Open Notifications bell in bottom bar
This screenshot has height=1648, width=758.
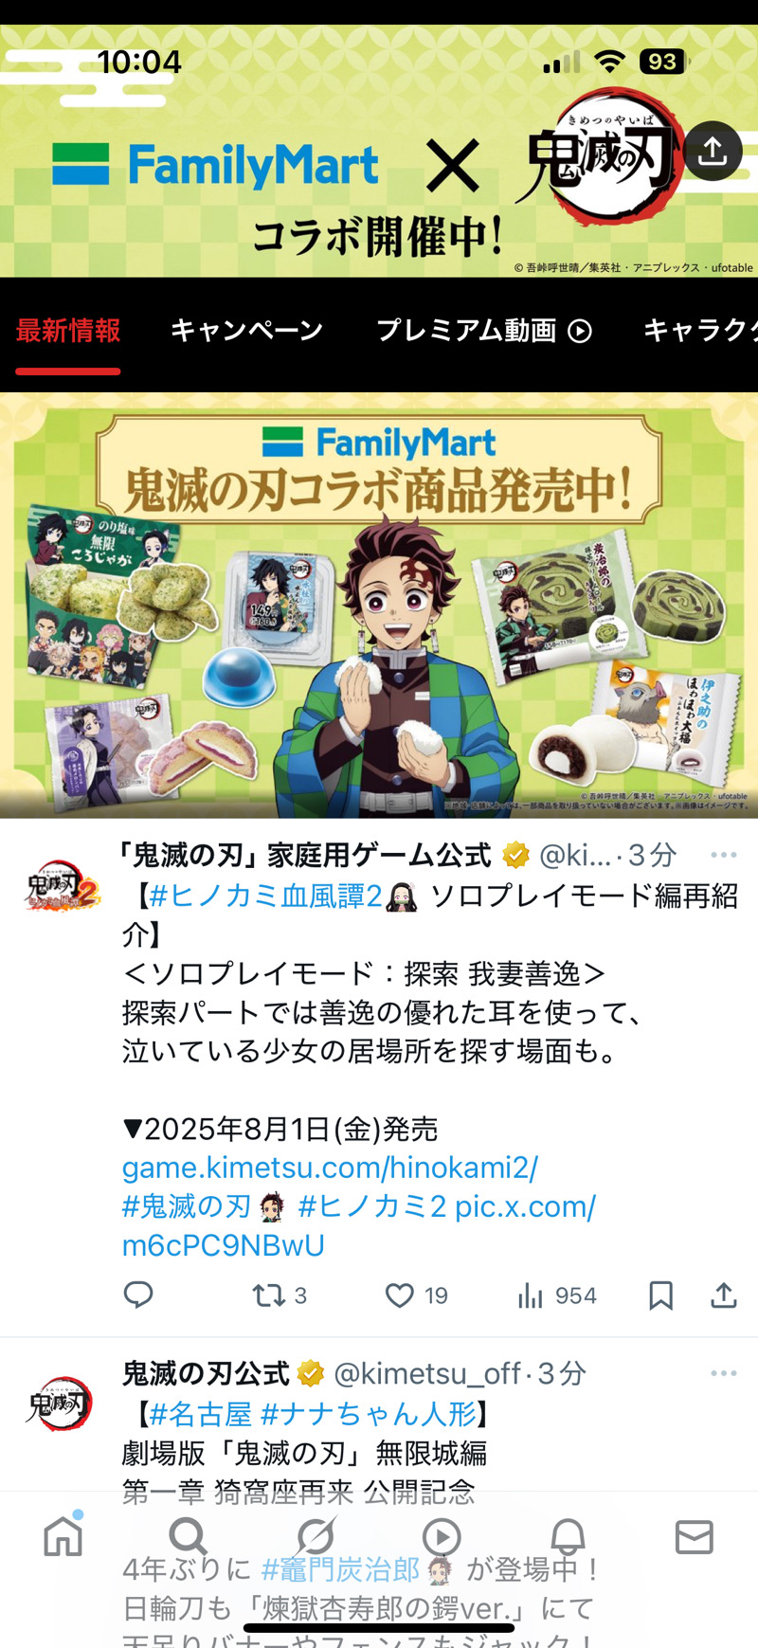pos(568,1536)
